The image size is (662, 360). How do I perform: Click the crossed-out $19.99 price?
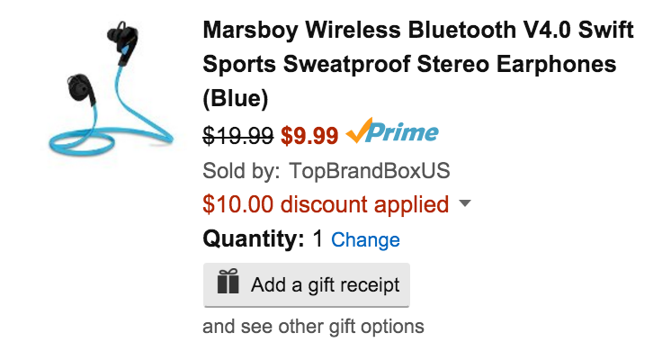[238, 135]
